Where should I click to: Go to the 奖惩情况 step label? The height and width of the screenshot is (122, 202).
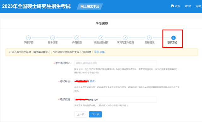[x=149, y=43]
